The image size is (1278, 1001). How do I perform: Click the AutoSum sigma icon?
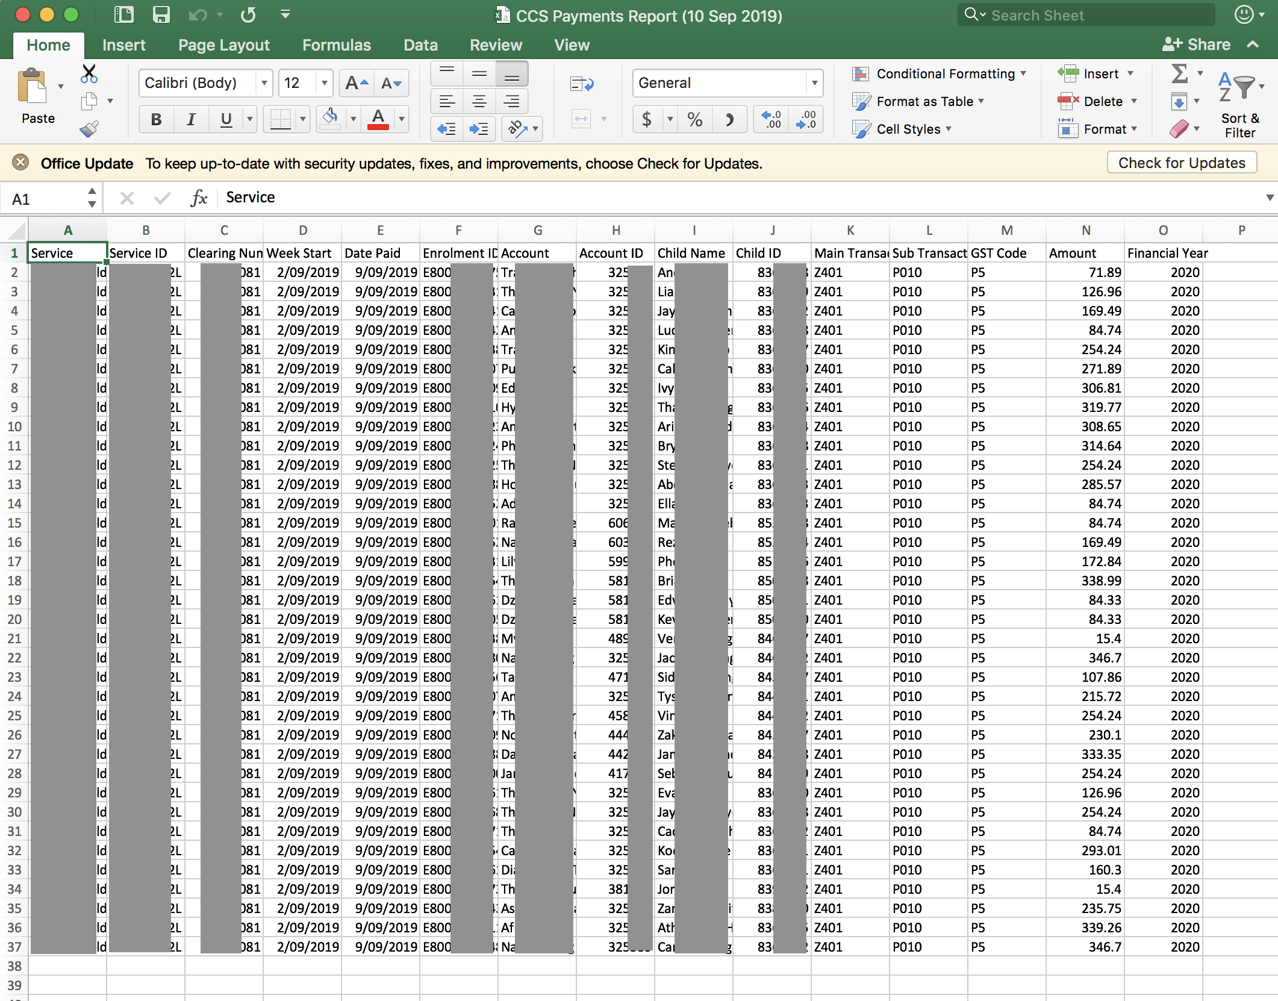[x=1179, y=73]
